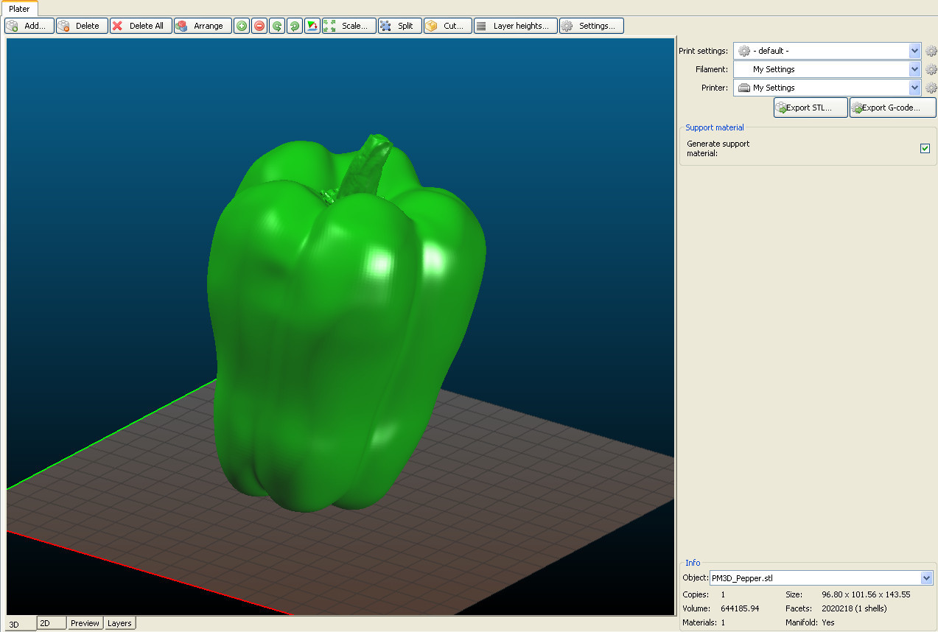Click the Arrange button
The height and width of the screenshot is (632, 938).
tap(203, 26)
